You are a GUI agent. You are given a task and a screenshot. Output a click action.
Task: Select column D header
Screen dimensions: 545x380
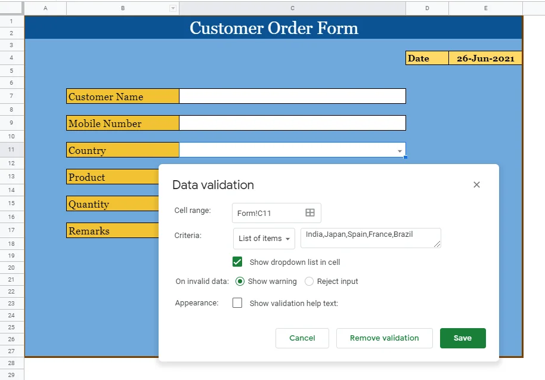pos(427,8)
